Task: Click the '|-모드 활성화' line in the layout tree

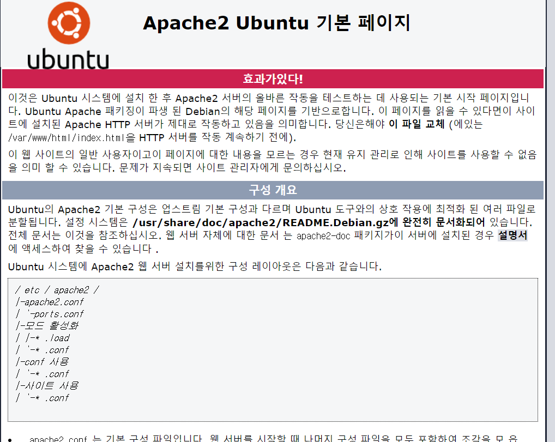Action: click(x=47, y=326)
